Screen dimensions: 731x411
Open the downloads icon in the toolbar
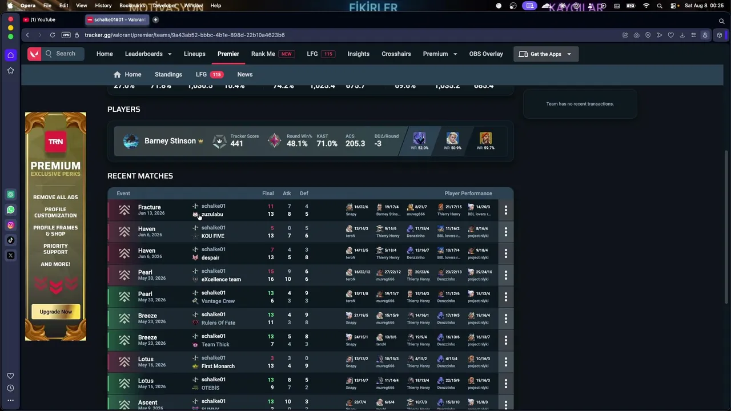click(x=682, y=35)
